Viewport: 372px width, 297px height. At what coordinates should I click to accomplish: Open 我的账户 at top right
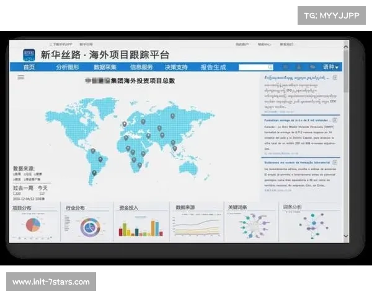click(242, 45)
